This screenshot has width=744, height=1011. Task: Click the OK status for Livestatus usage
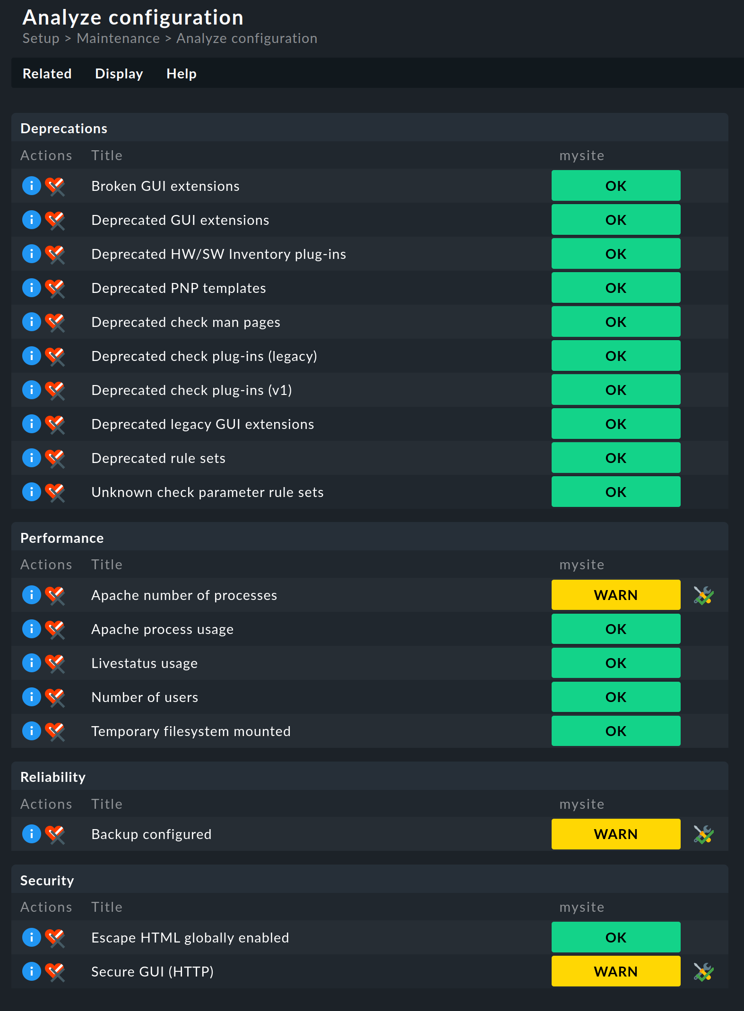(615, 663)
